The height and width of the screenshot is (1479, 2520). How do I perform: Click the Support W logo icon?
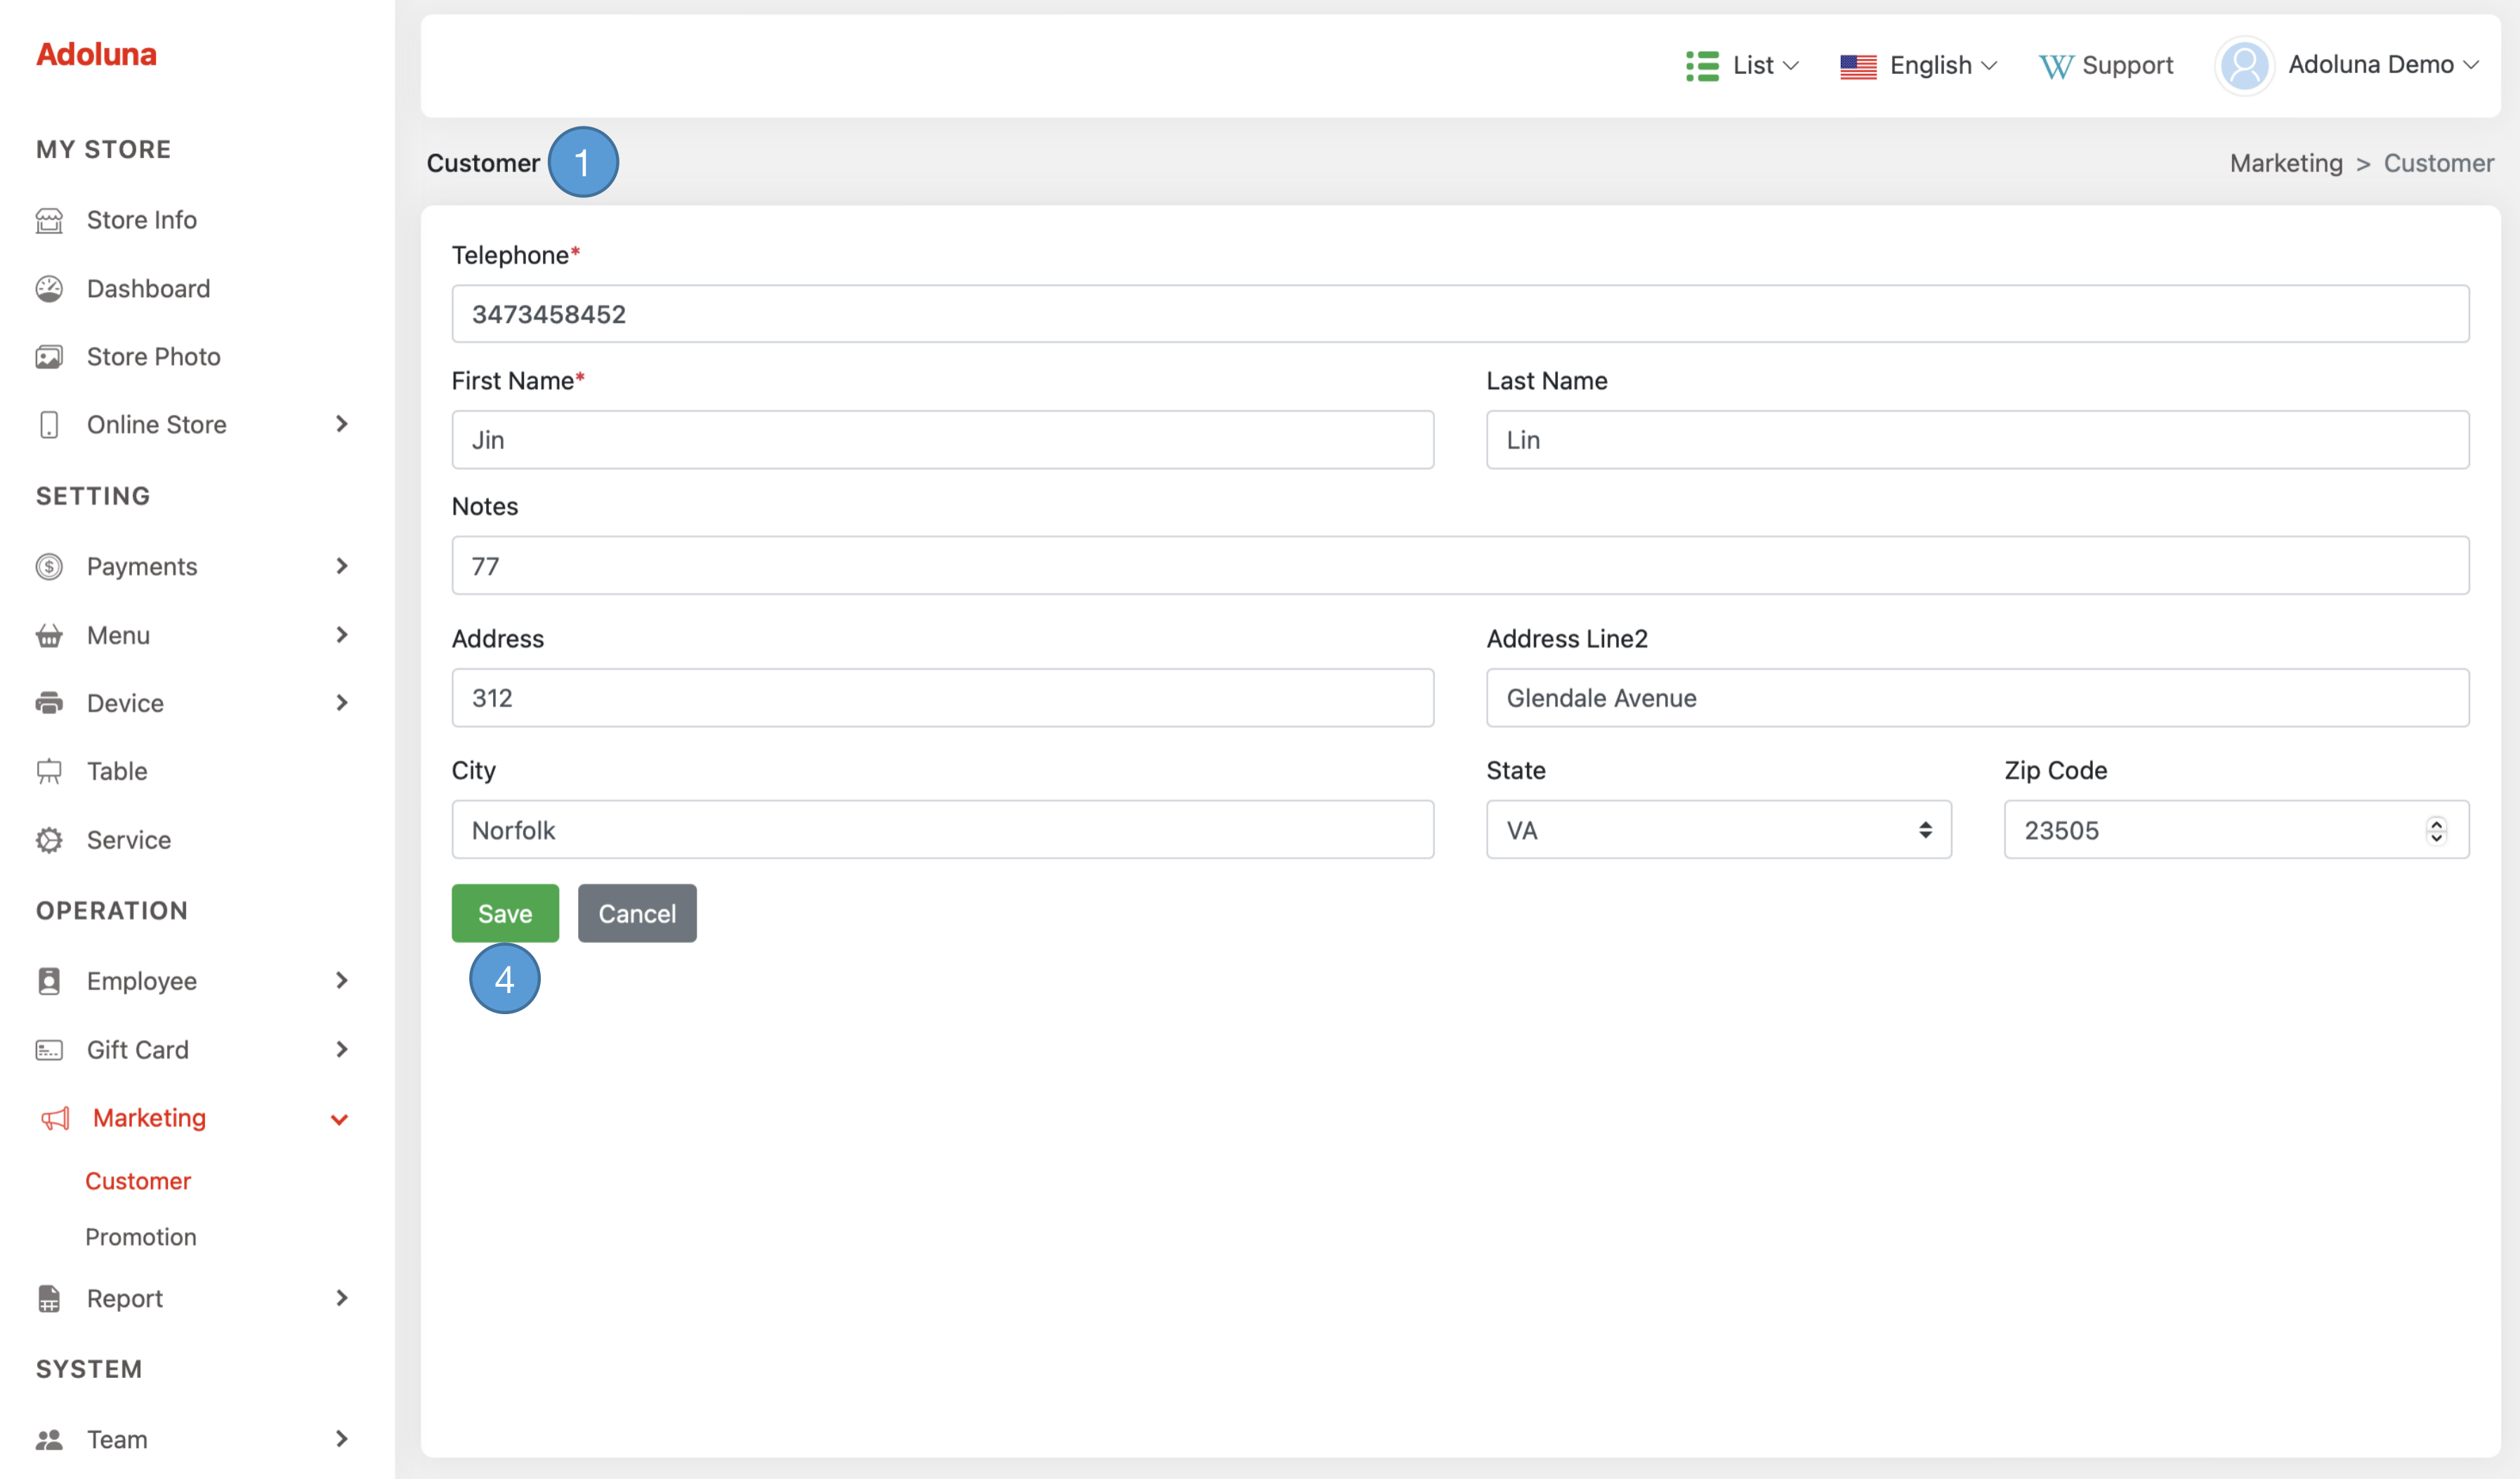[x=2056, y=66]
